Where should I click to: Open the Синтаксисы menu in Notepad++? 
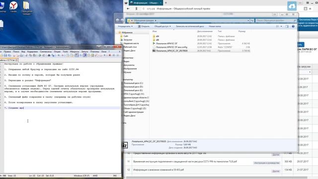[46, 52]
